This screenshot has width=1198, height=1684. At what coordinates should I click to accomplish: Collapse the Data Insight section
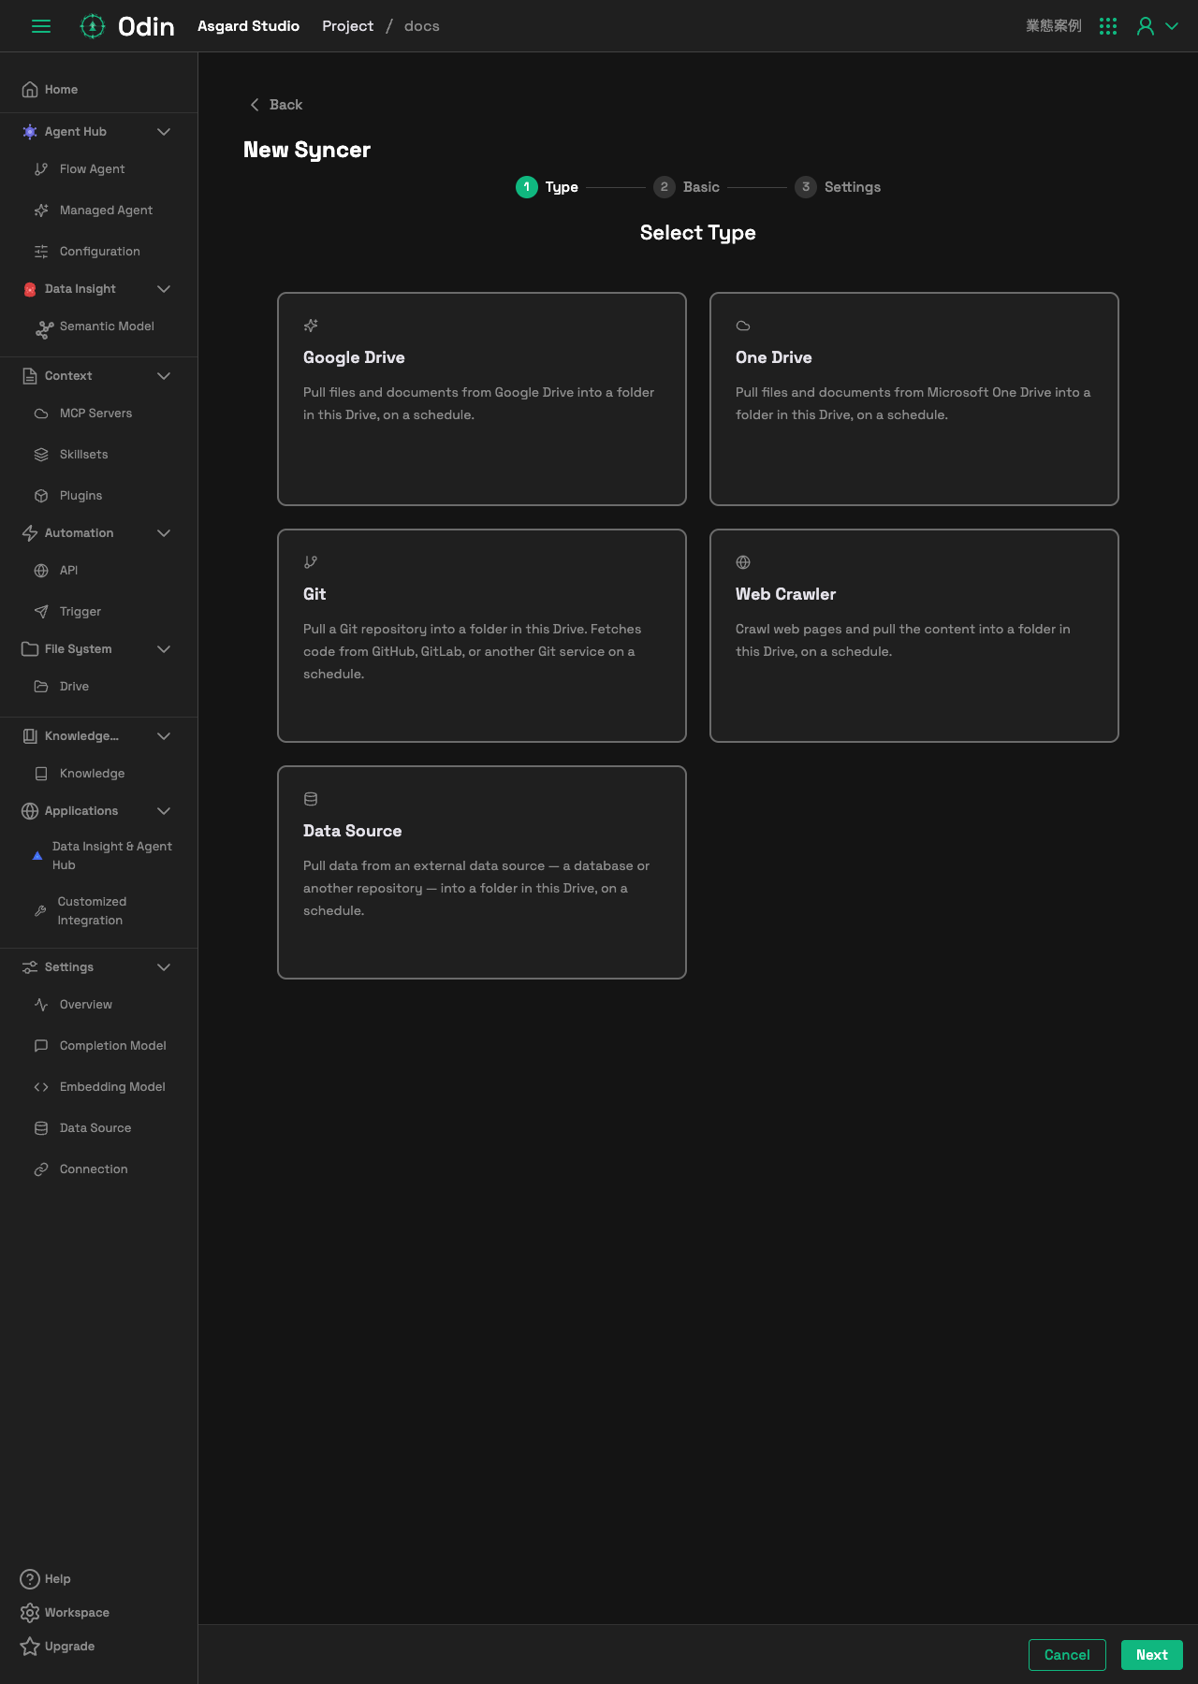point(164,289)
